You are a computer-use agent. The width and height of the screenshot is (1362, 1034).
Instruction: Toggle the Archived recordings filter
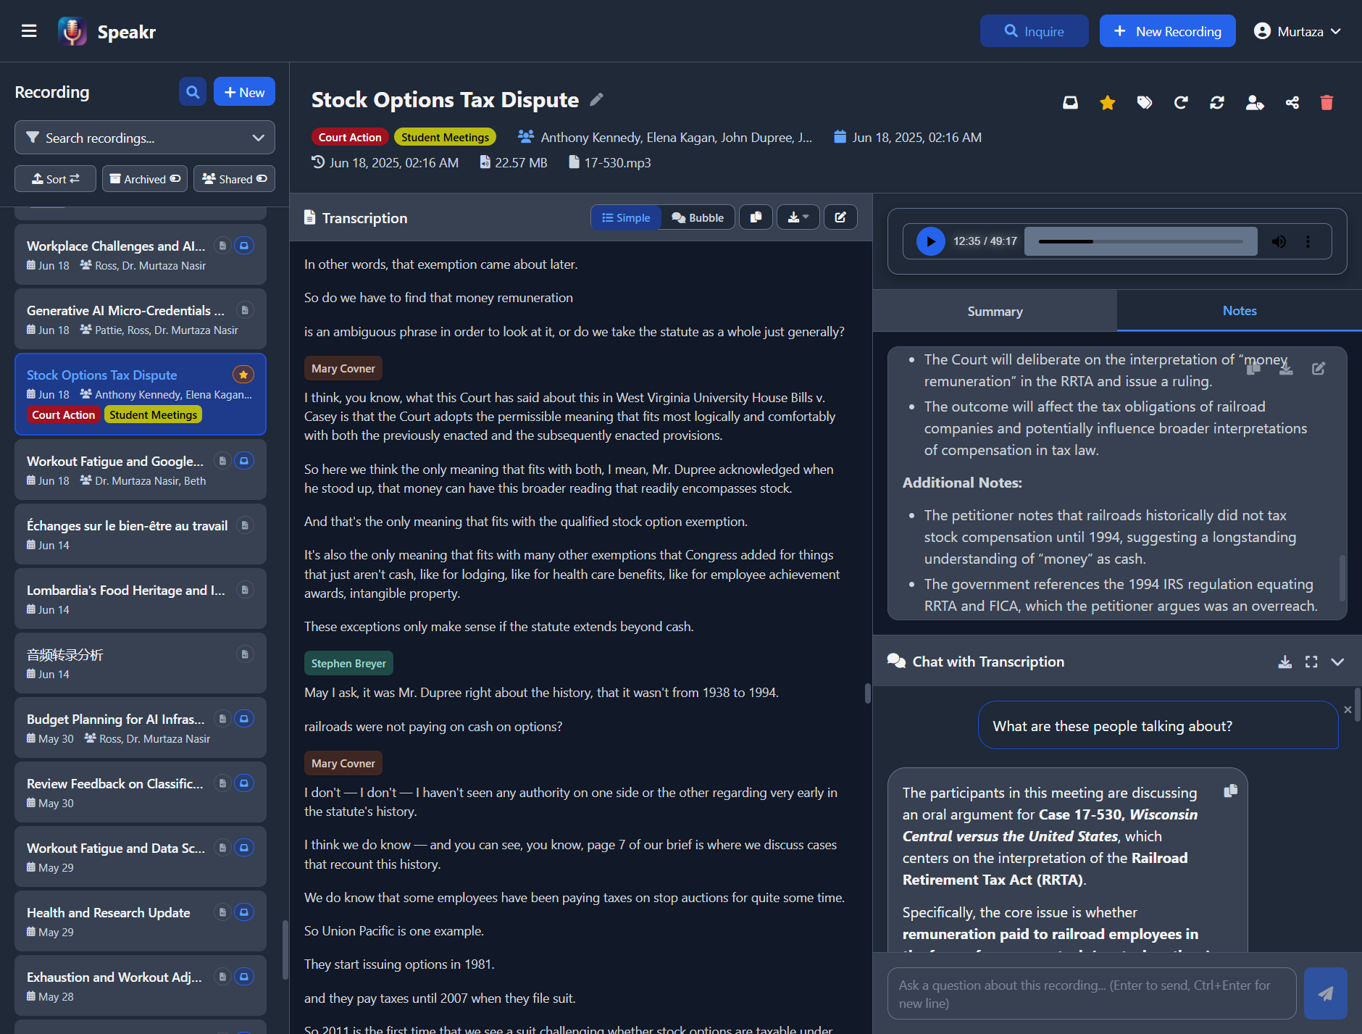click(144, 178)
